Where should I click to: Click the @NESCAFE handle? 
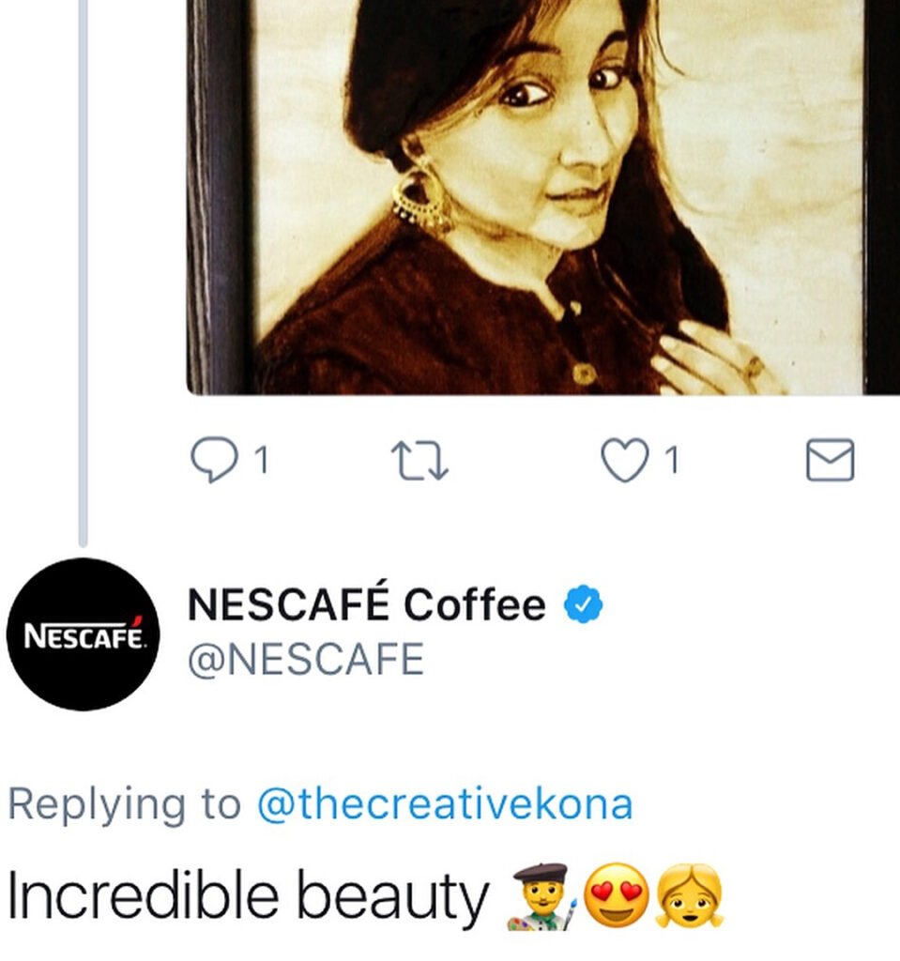[x=306, y=660]
